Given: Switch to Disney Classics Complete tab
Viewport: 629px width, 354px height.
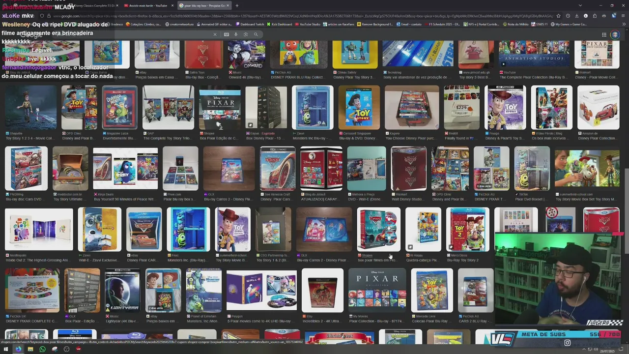Looking at the screenshot, I should (94, 5).
